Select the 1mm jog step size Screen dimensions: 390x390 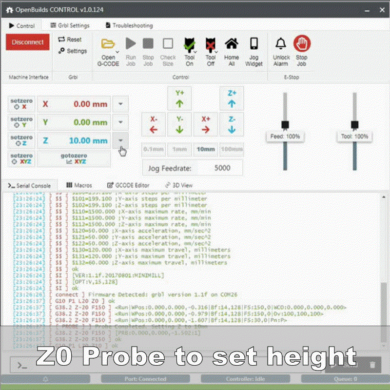(x=179, y=149)
